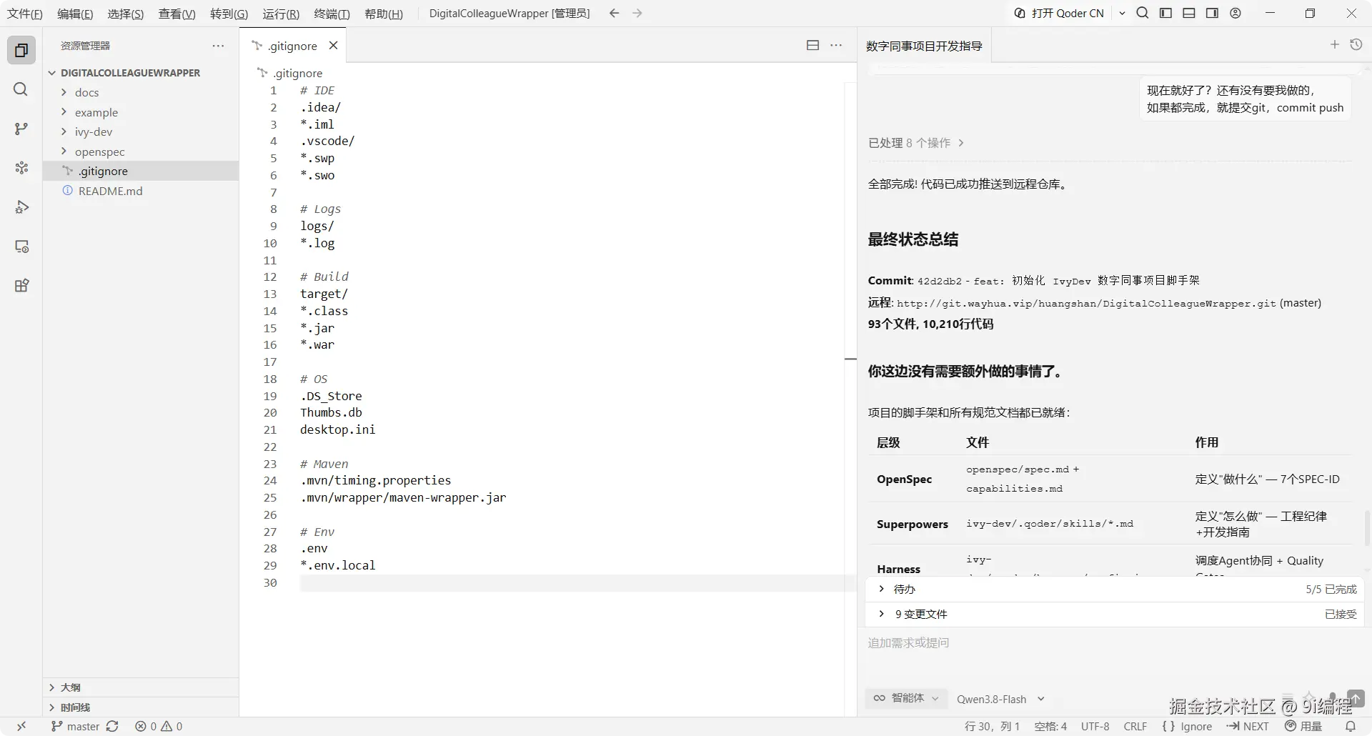Open the 文件(F) menu

pyautogui.click(x=25, y=14)
